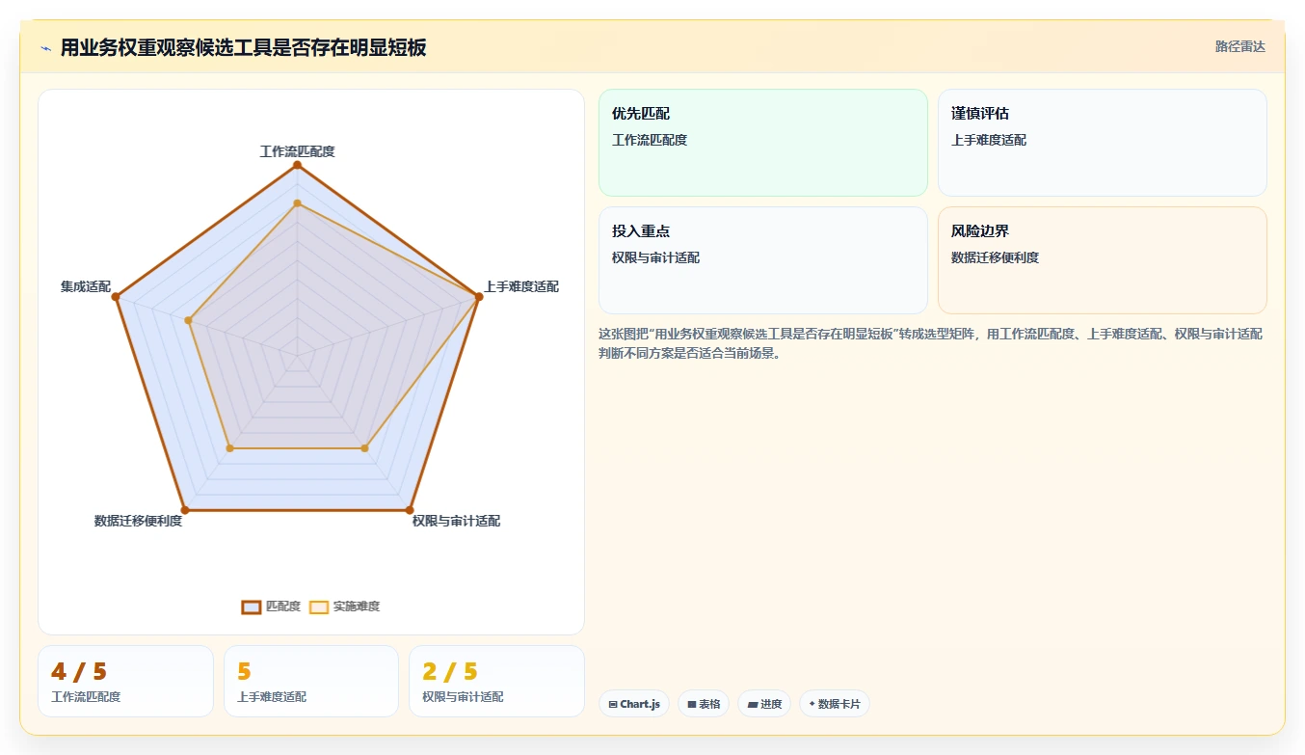Click the 实施难度 legend color box

point(319,607)
